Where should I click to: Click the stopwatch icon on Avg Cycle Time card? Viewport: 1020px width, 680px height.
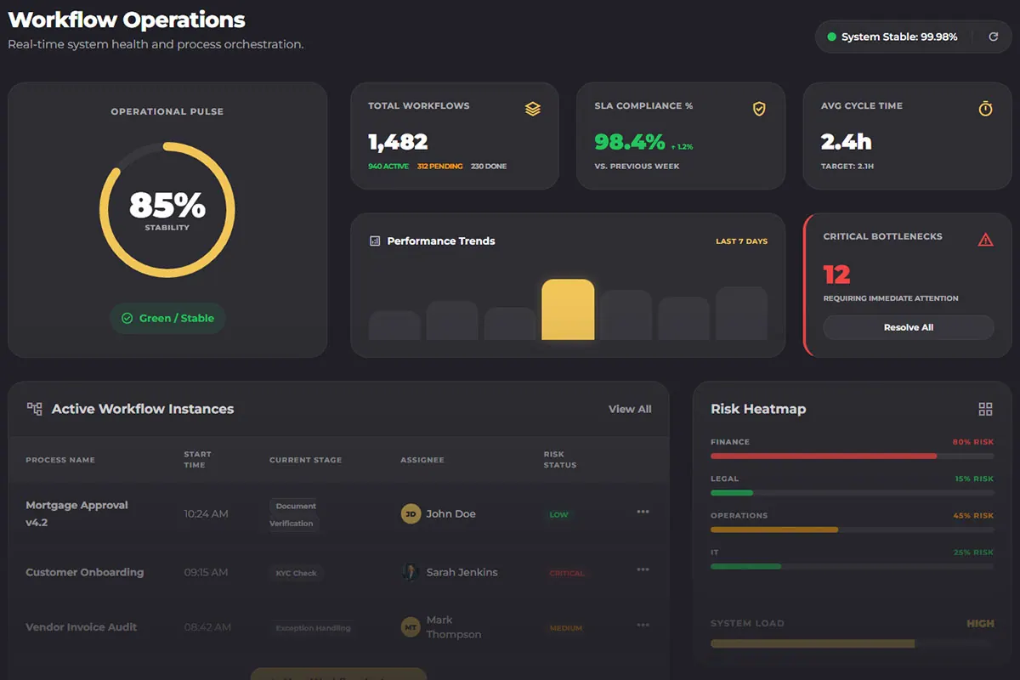click(985, 109)
